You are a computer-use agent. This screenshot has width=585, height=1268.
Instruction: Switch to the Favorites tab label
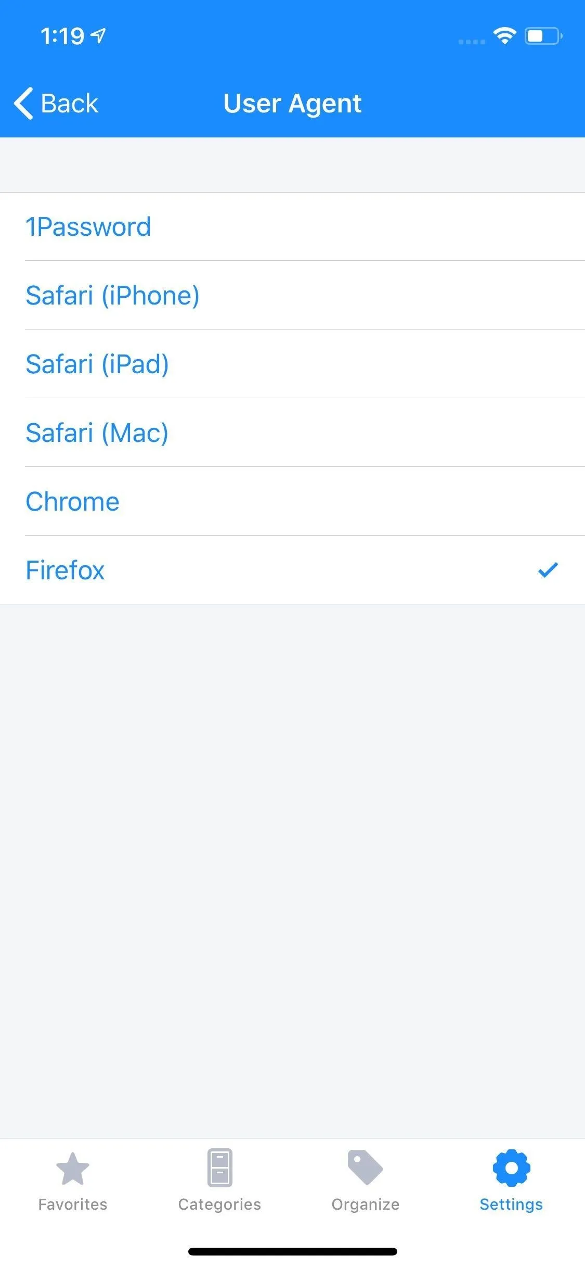pyautogui.click(x=73, y=1204)
